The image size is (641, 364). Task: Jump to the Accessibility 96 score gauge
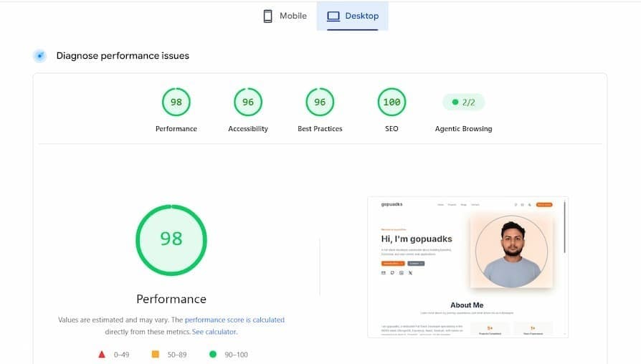[248, 102]
